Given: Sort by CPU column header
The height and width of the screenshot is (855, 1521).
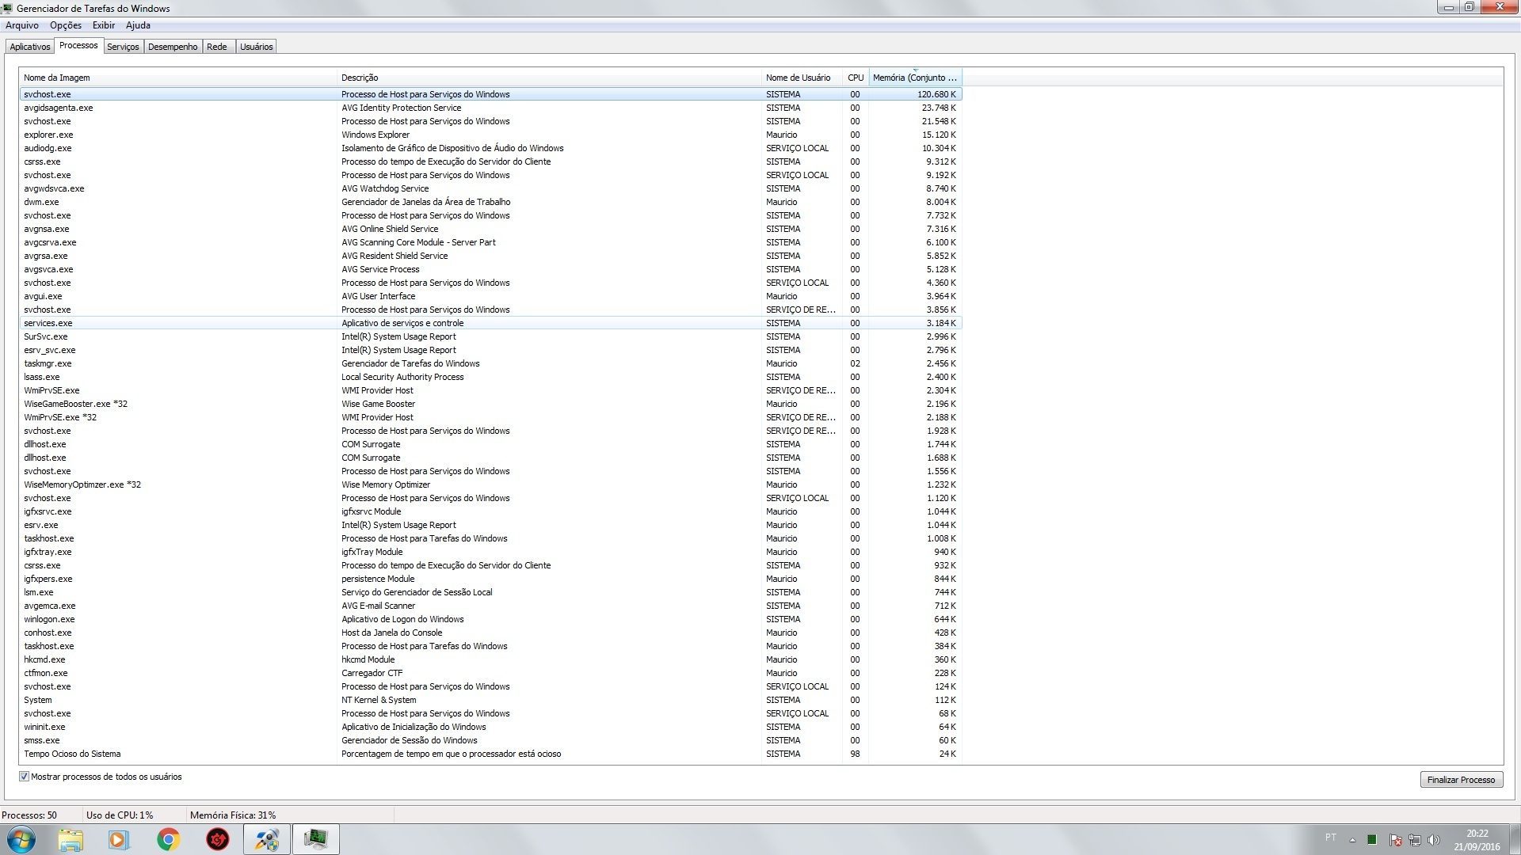Looking at the screenshot, I should (856, 78).
